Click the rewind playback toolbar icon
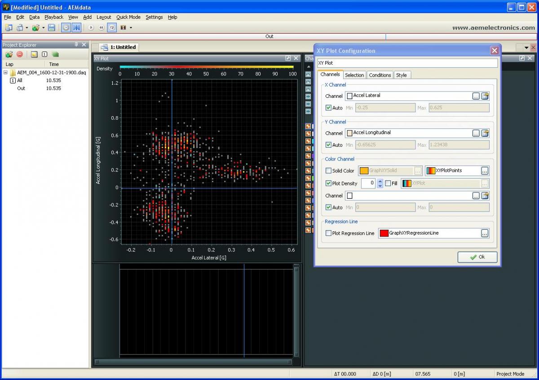539x380 pixels. pos(102,28)
